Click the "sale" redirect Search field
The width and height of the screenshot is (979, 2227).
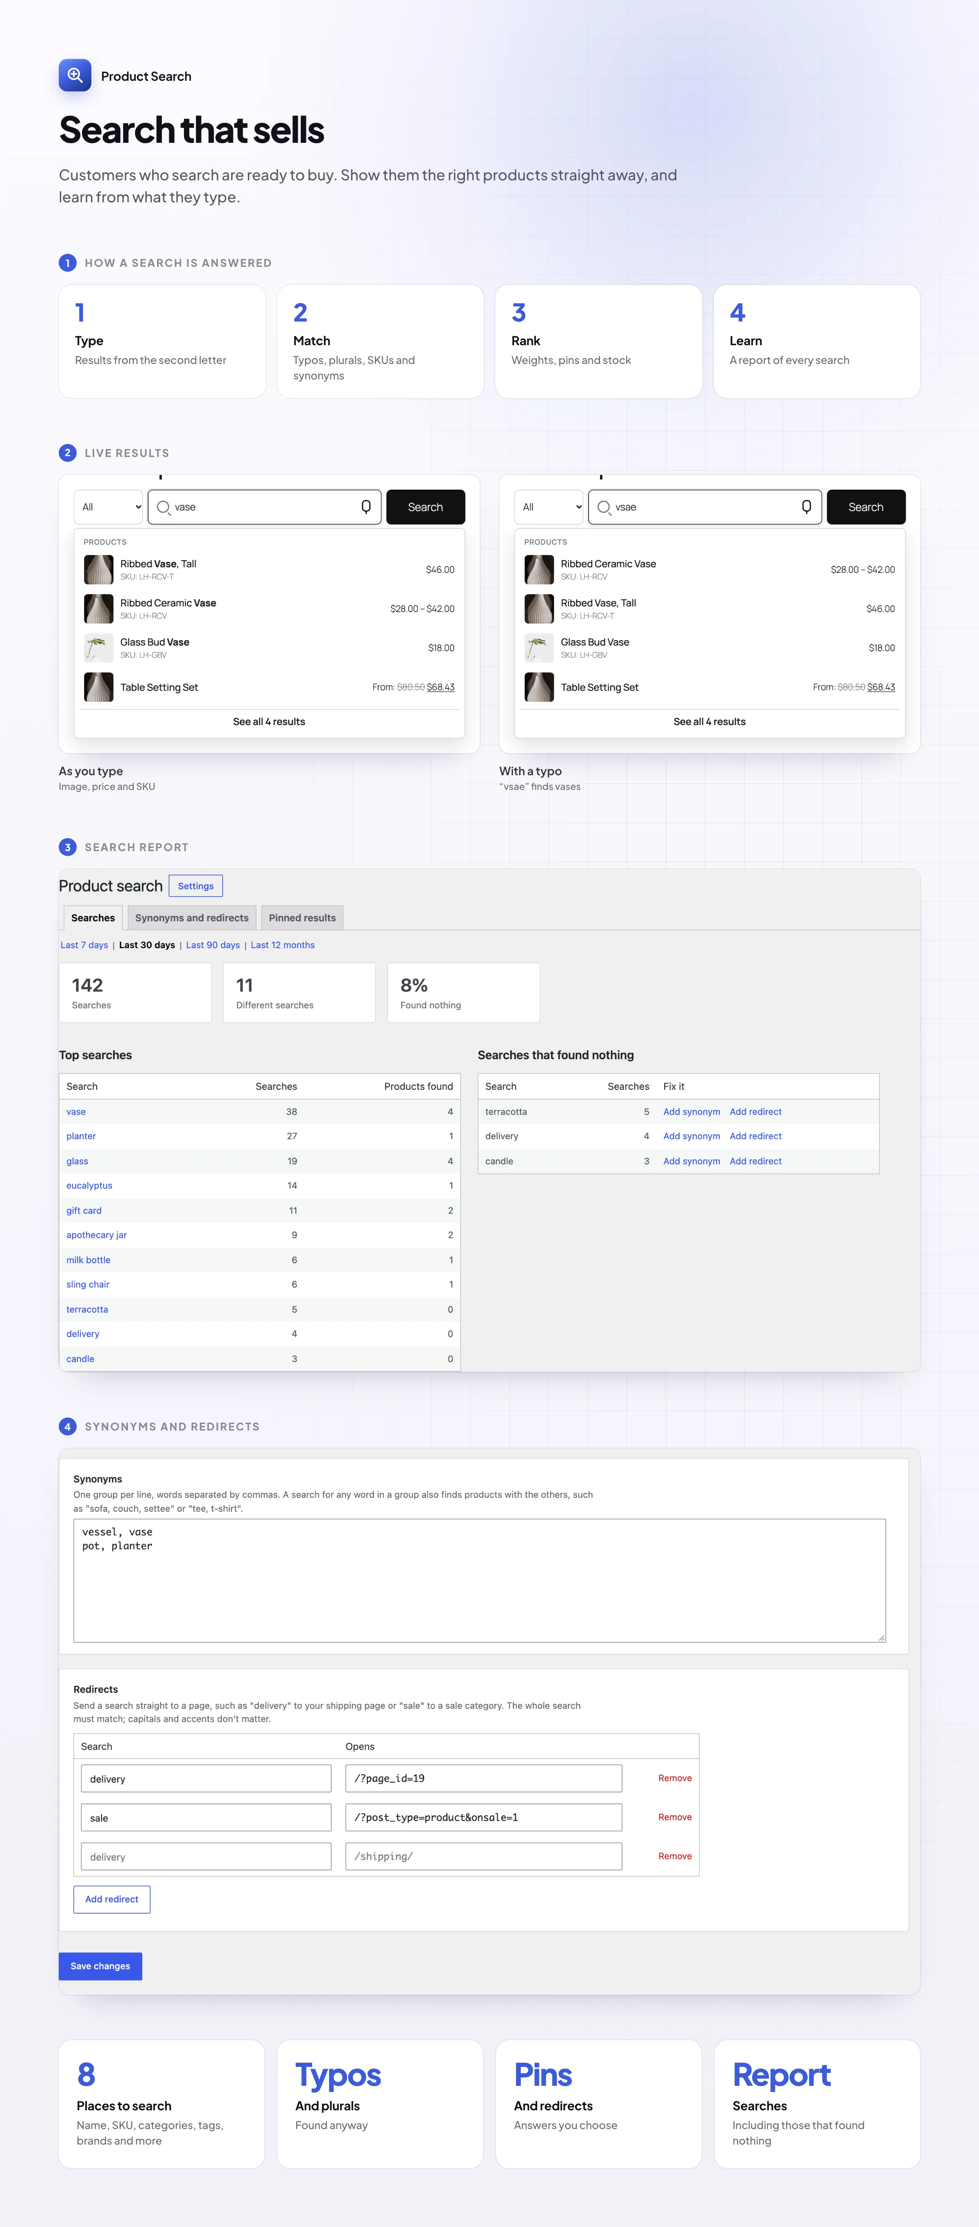206,1817
